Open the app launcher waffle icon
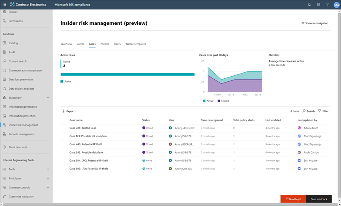This screenshot has width=341, height=206. (4, 4)
